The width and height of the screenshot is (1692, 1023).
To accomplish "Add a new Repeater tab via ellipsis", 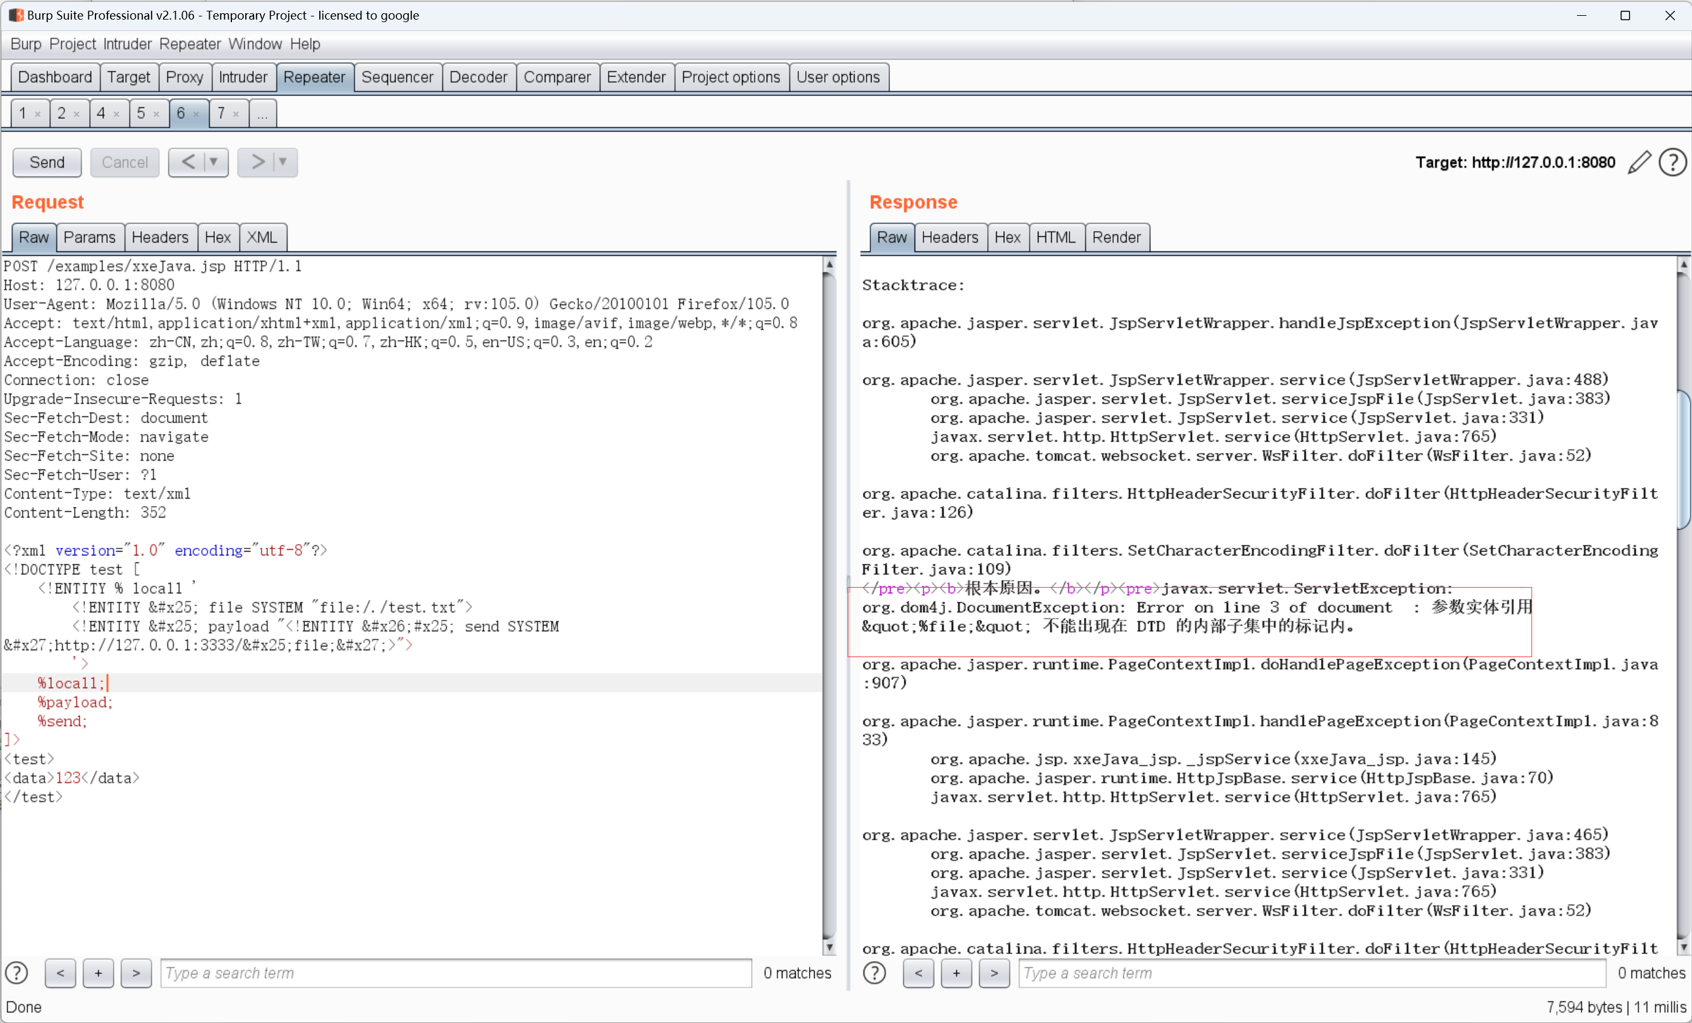I will coord(262,113).
